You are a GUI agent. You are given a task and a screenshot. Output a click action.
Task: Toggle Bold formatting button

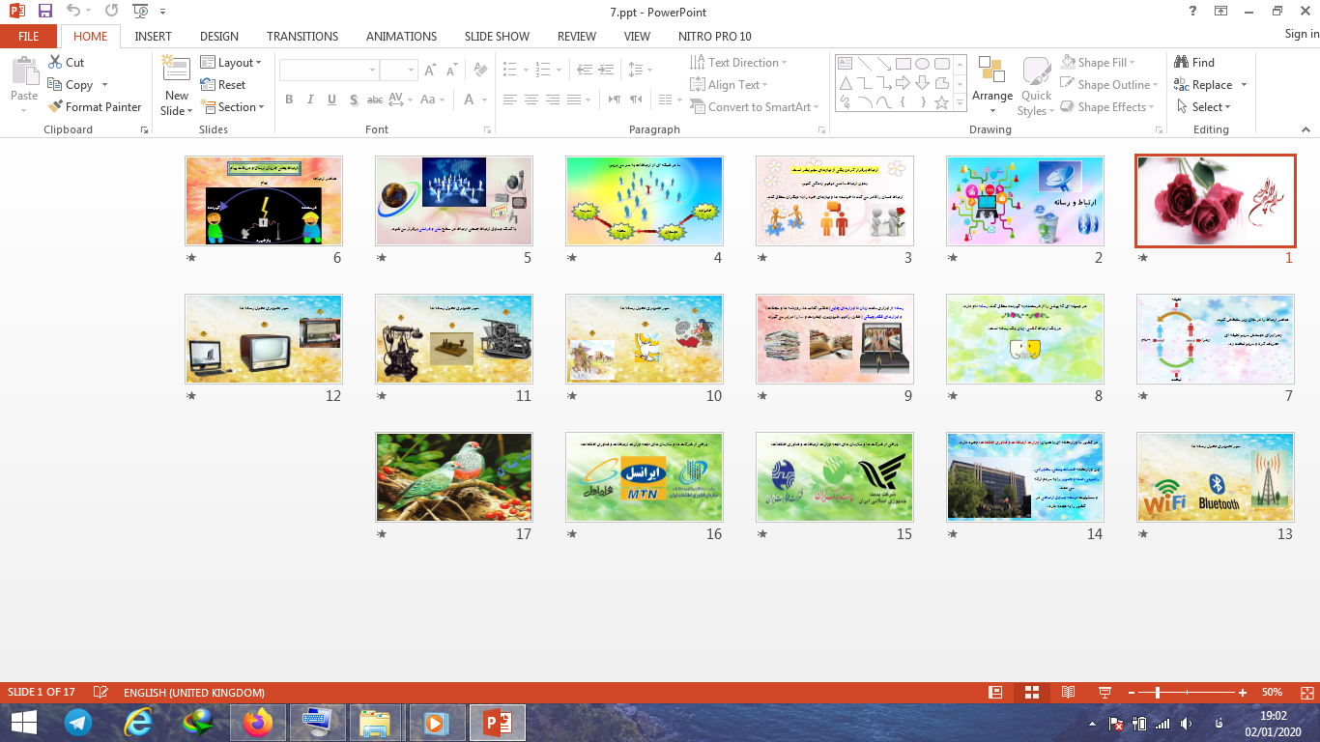[289, 100]
